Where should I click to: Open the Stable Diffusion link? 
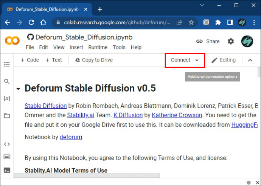point(46,106)
